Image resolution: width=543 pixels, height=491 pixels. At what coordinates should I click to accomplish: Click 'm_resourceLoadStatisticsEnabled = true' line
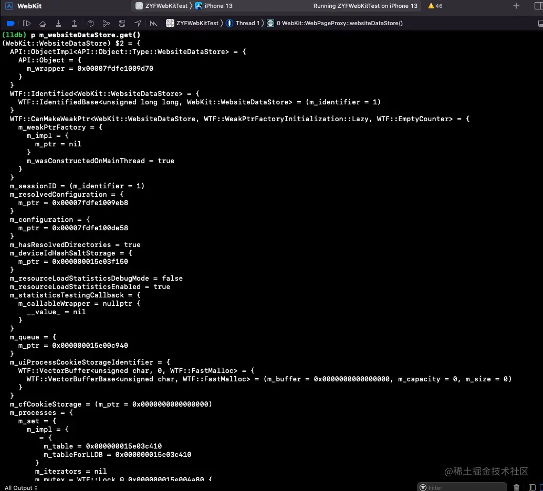click(x=90, y=287)
